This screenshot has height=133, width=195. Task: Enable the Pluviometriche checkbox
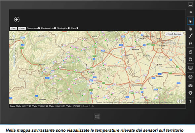click(x=55, y=28)
